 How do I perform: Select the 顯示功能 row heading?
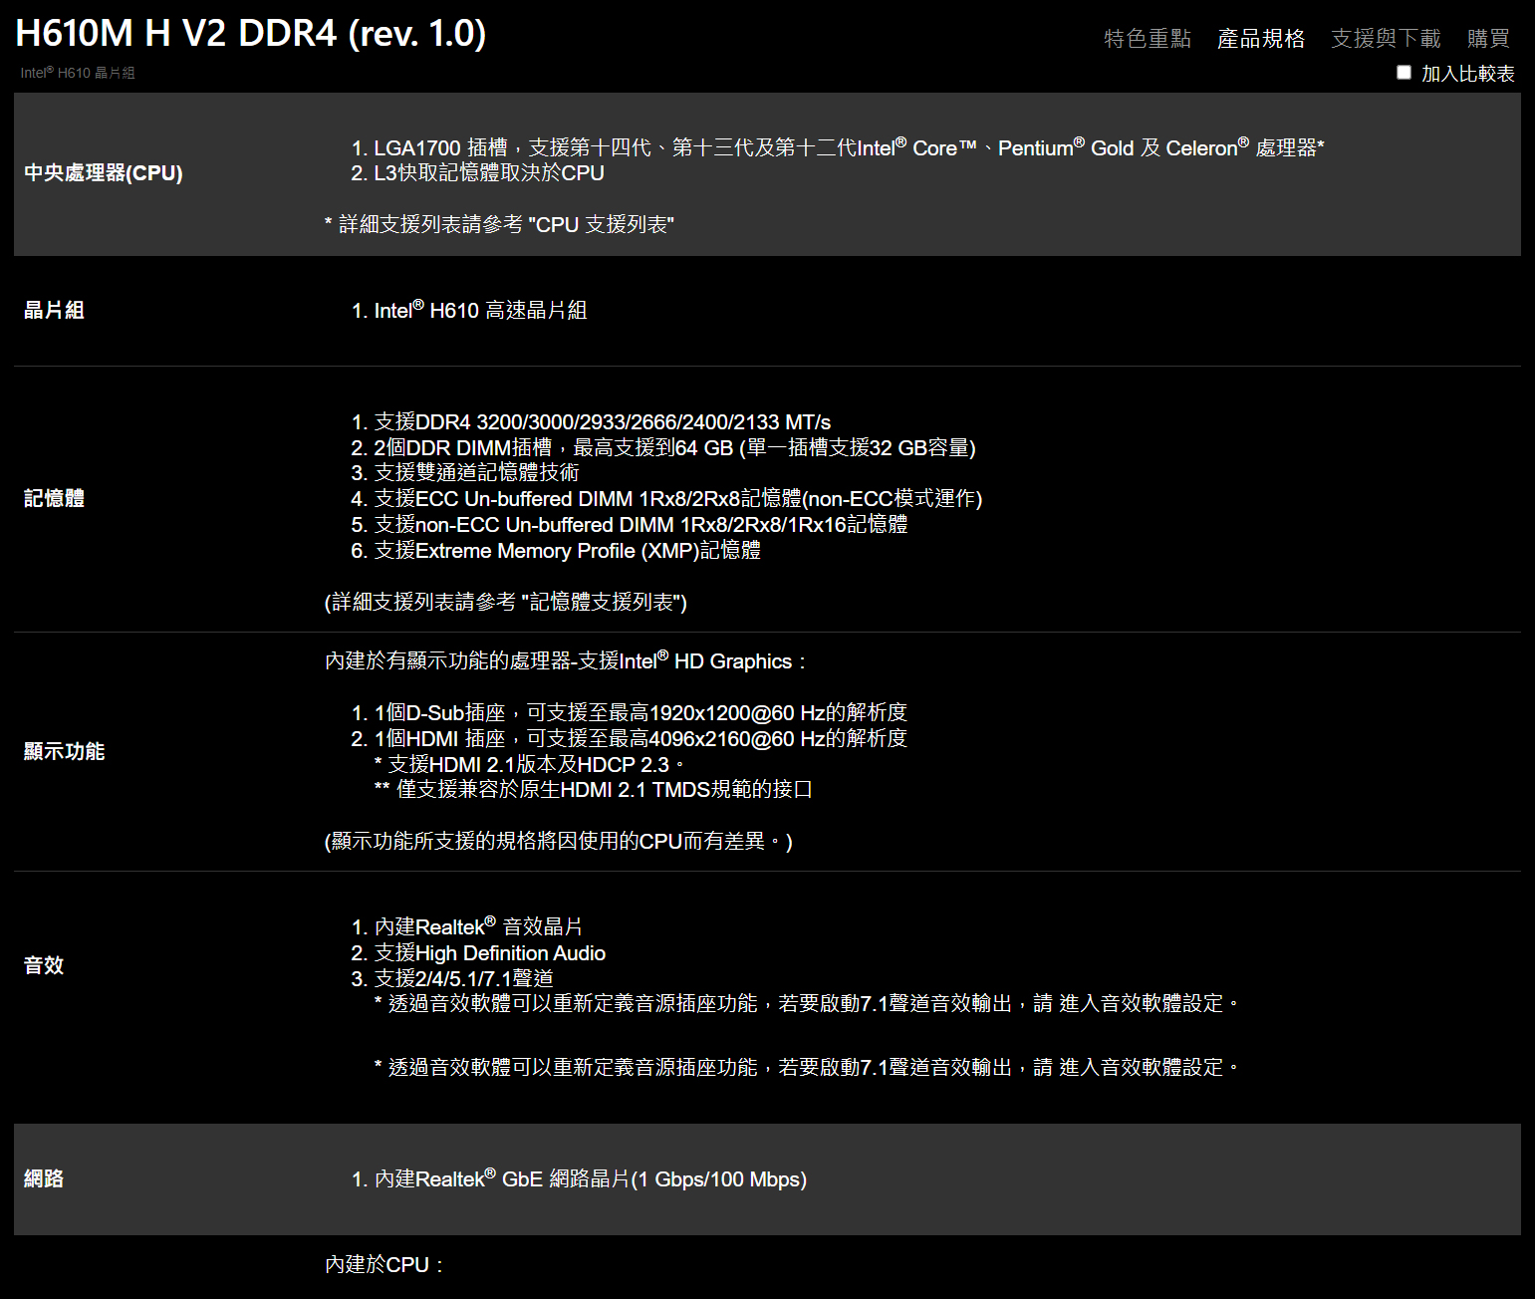(64, 751)
